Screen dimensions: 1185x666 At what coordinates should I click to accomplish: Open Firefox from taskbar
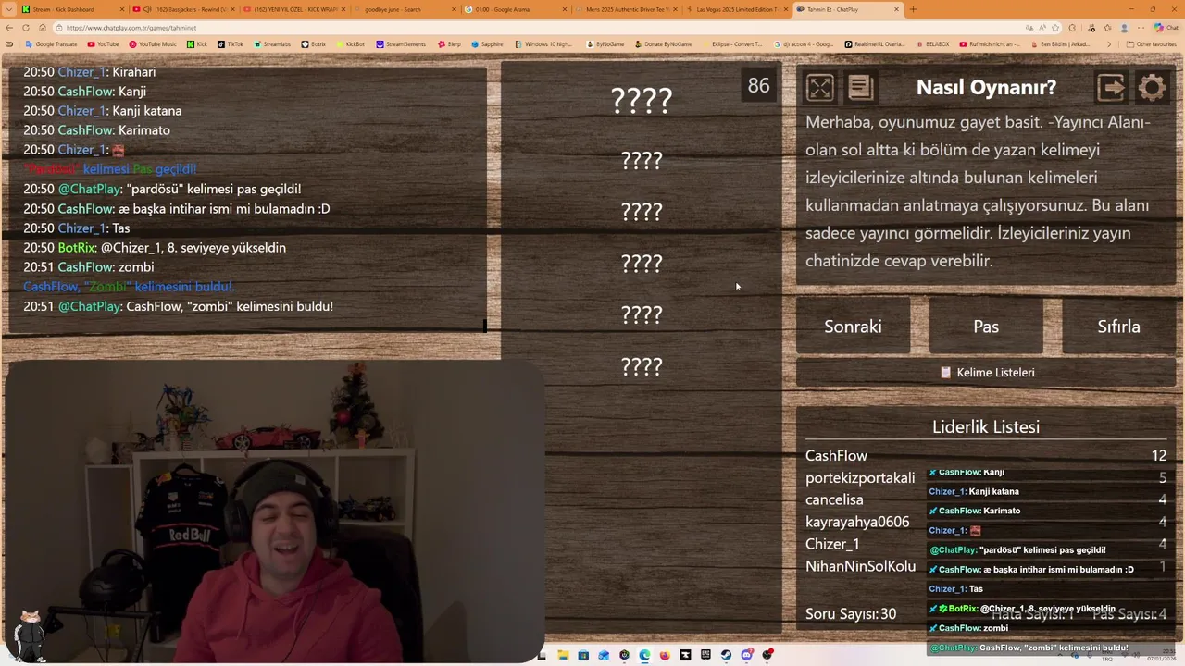click(x=665, y=655)
